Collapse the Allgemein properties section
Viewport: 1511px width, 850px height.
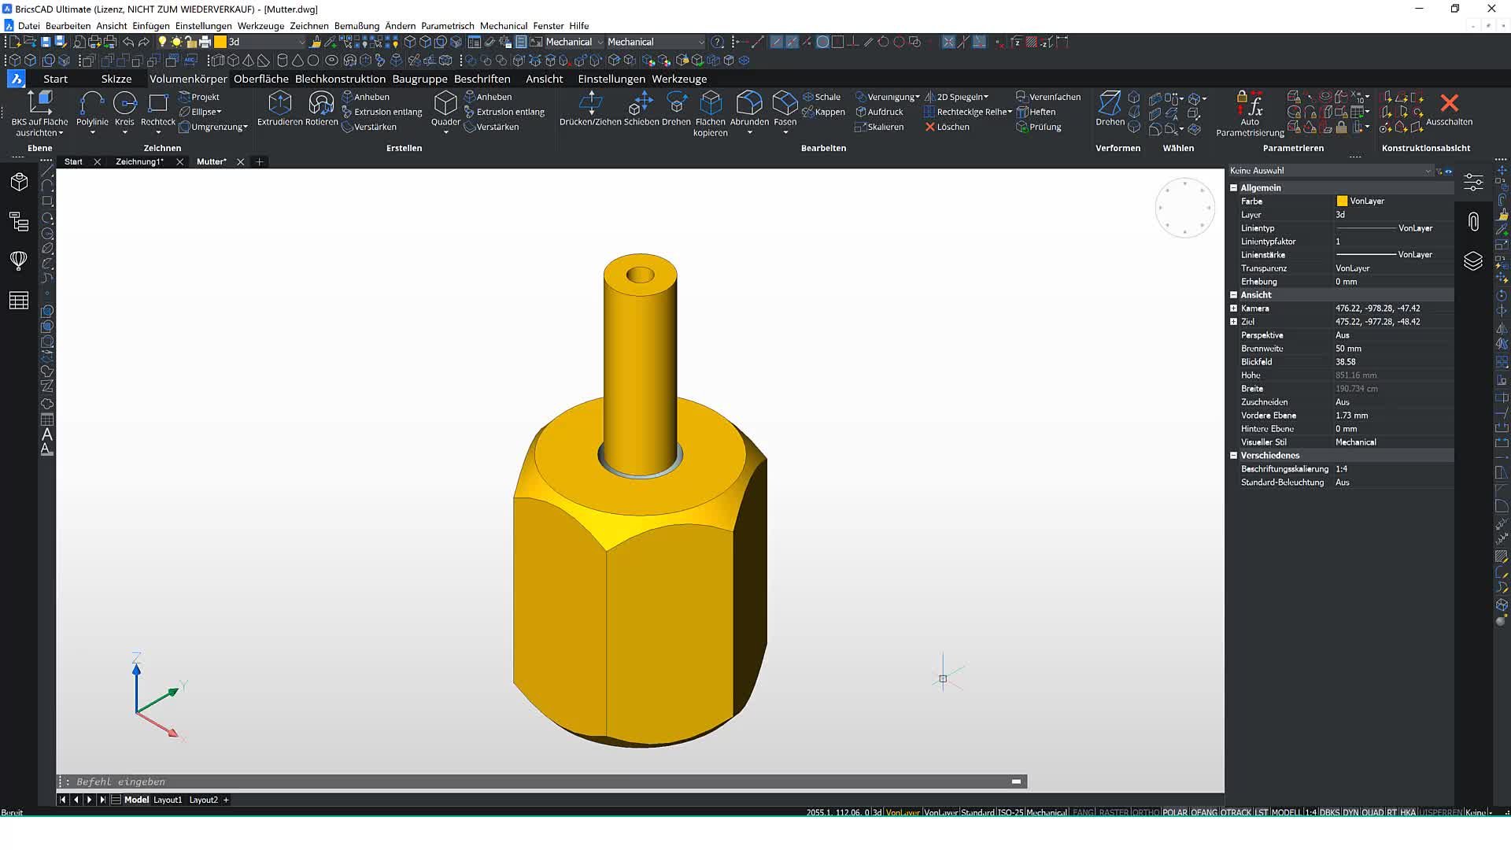[1233, 188]
